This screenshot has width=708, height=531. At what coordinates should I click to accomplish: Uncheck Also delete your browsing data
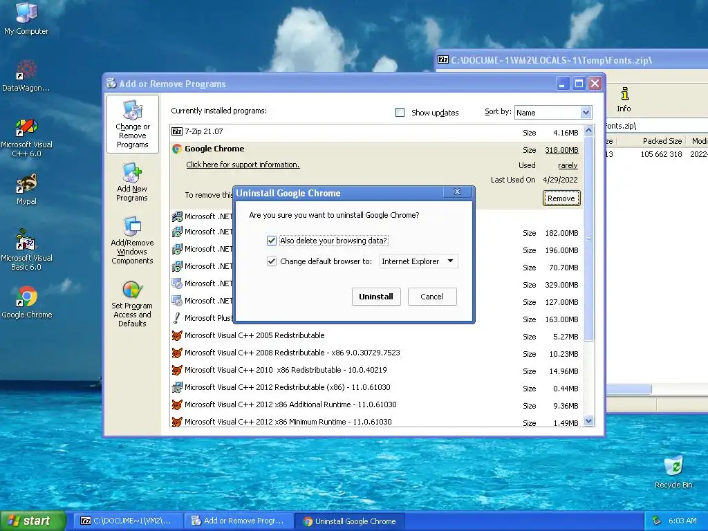point(271,241)
